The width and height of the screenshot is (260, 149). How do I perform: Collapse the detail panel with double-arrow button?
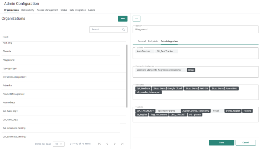pyautogui.click(x=136, y=18)
